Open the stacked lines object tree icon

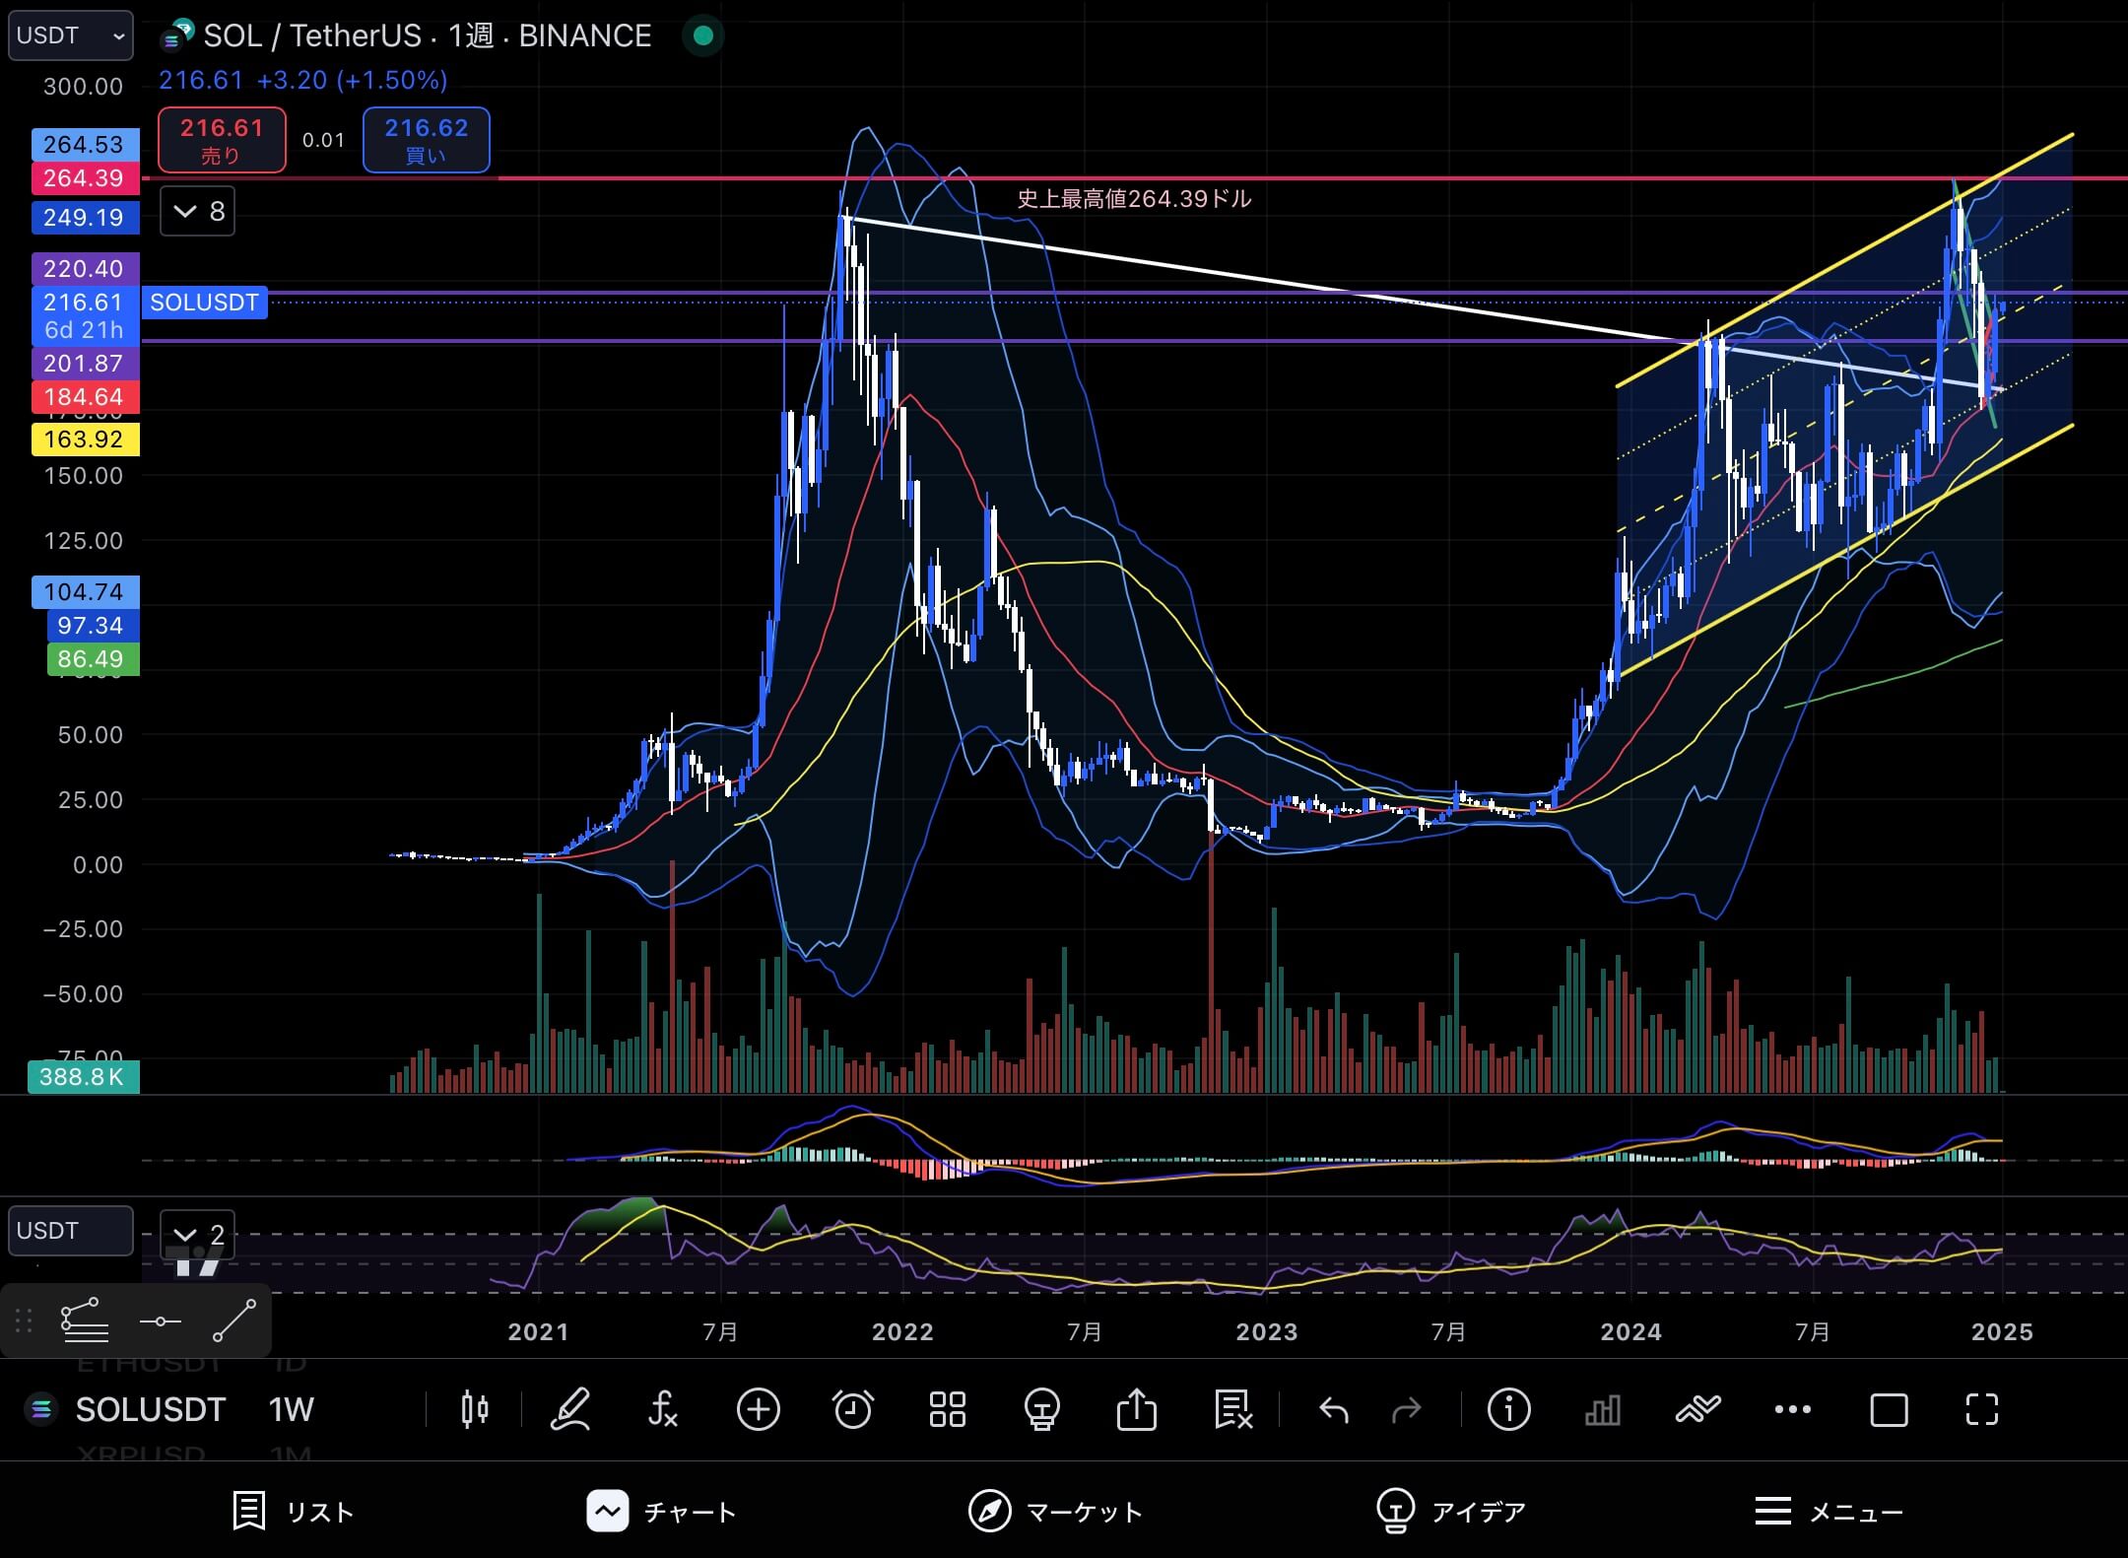pyautogui.click(x=1697, y=1409)
